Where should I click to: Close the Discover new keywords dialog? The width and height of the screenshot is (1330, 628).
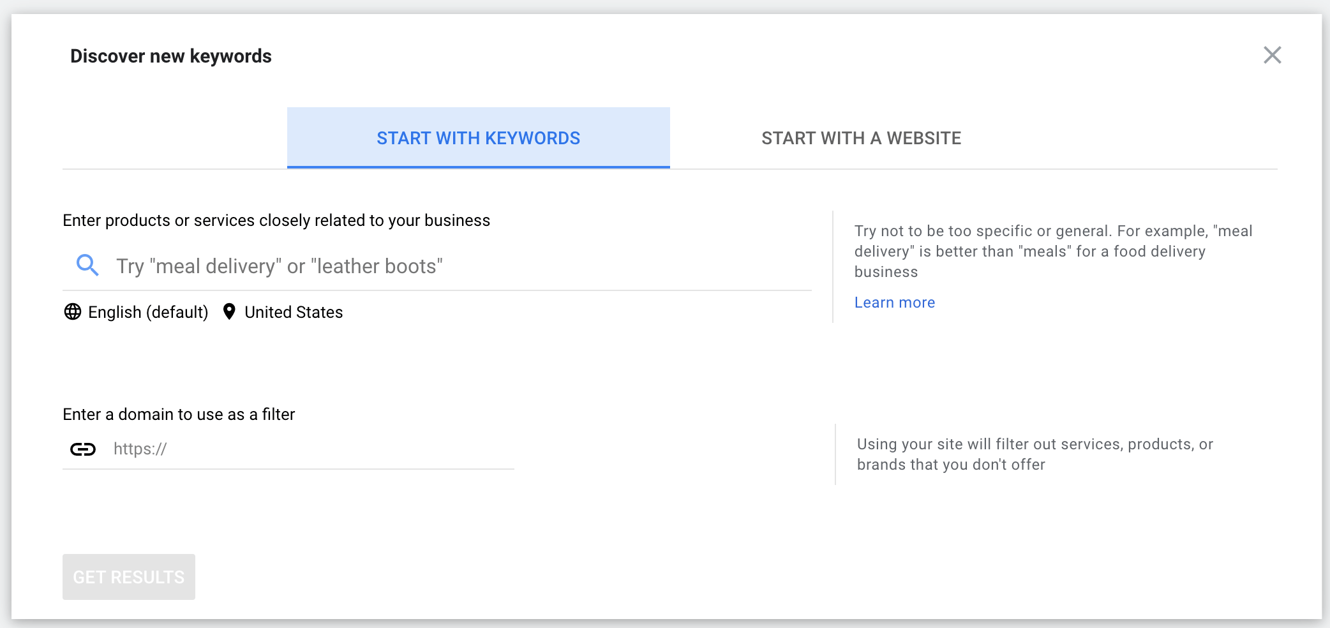click(1272, 56)
